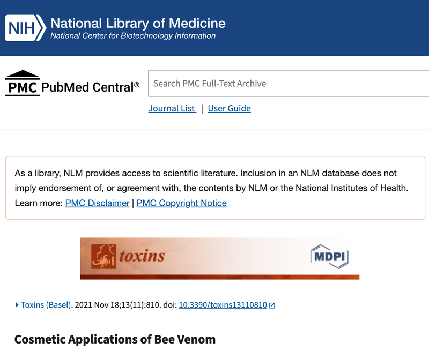The width and height of the screenshot is (429, 358).
Task: Expand the Toxins (Basel) disclosure triangle
Action: coord(17,305)
